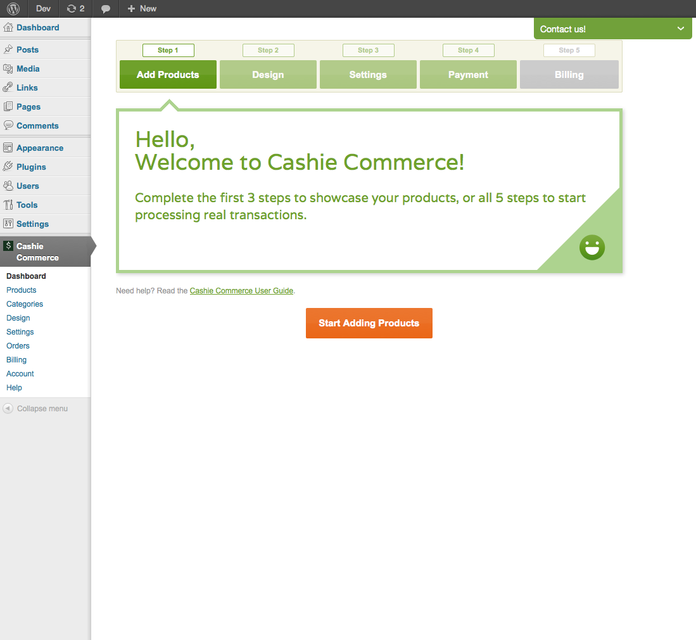Open the Help submenu item
Image resolution: width=696 pixels, height=640 pixels.
14,387
